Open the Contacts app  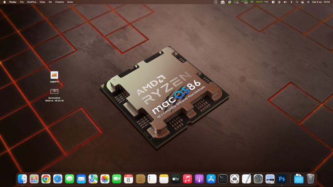click(x=140, y=179)
